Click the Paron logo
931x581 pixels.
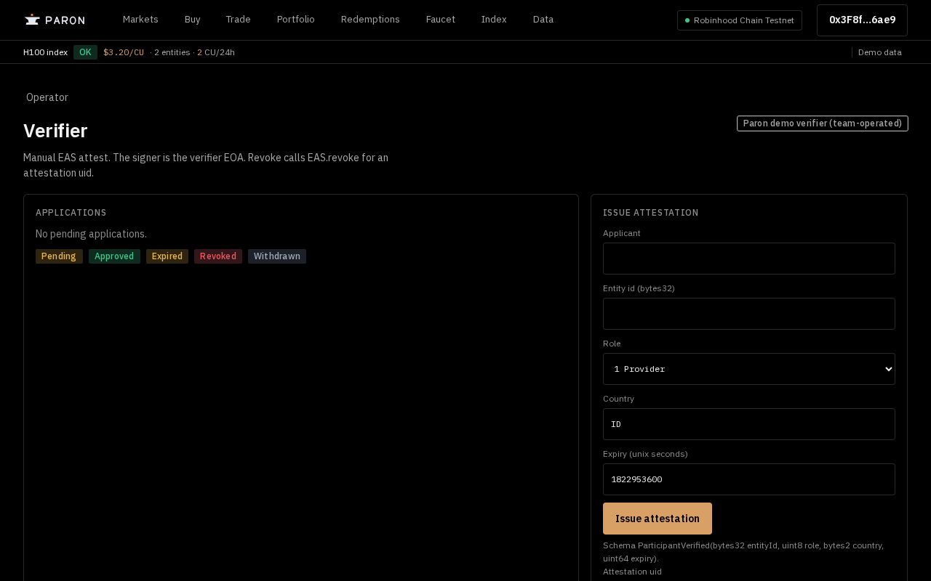click(55, 20)
